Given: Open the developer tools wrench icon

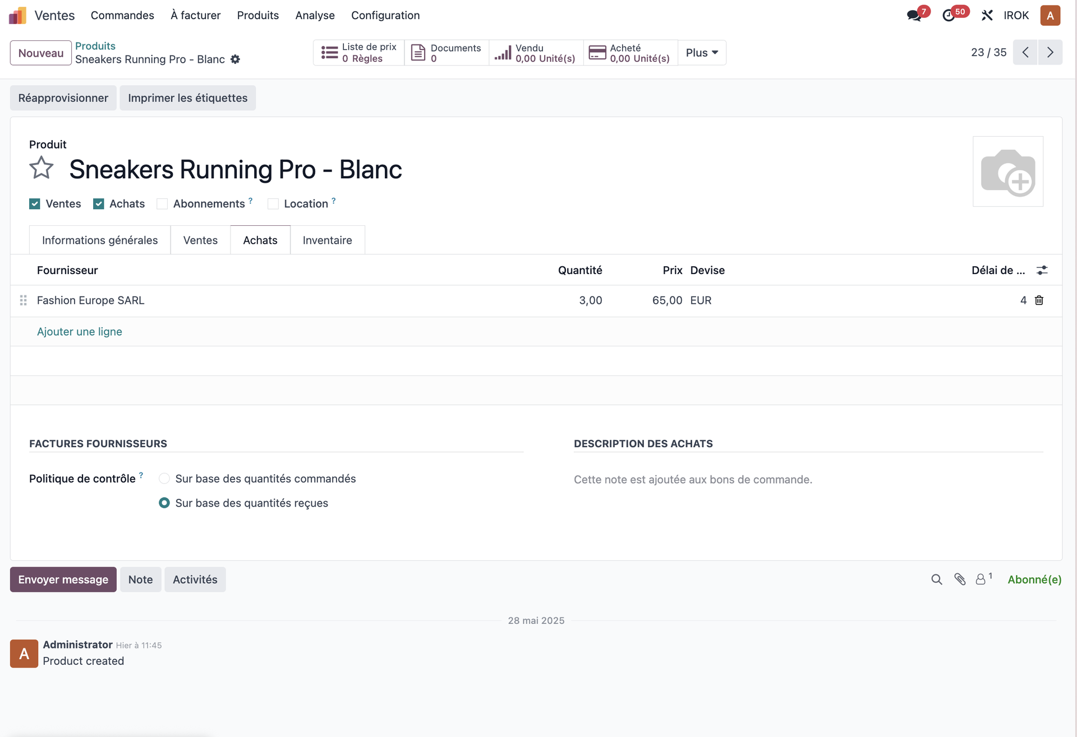Looking at the screenshot, I should pyautogui.click(x=987, y=15).
